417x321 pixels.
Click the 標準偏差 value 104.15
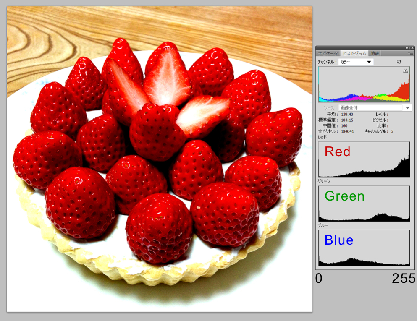[347, 120]
